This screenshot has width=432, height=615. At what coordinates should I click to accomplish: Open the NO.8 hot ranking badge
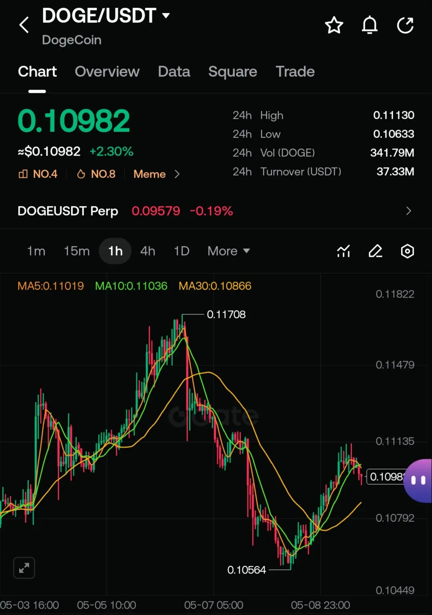[x=96, y=174]
